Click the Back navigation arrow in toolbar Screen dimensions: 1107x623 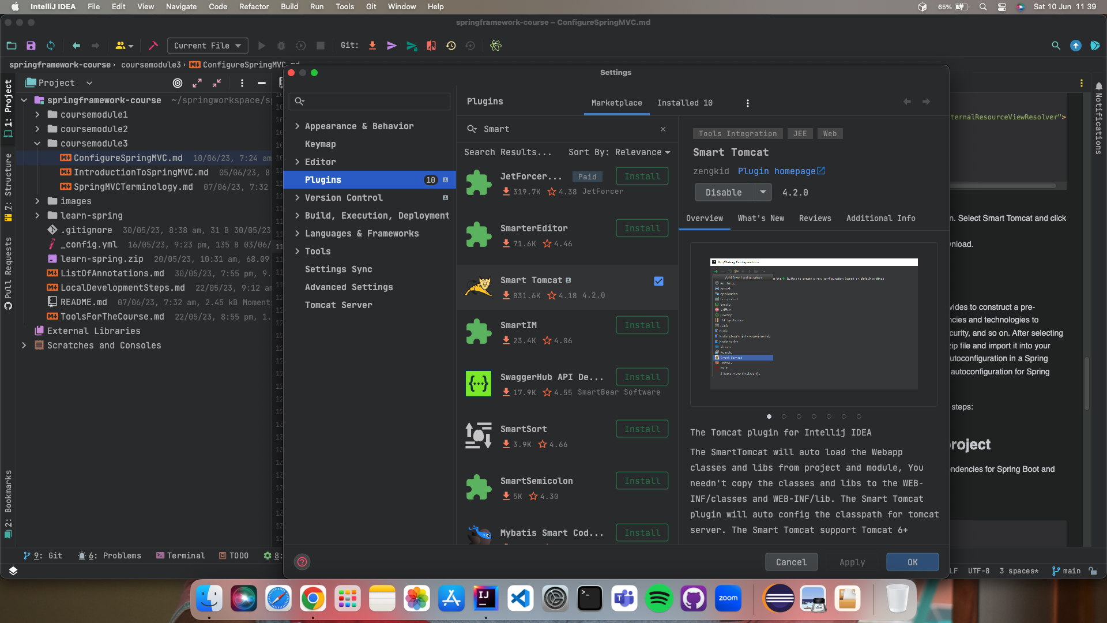76,46
